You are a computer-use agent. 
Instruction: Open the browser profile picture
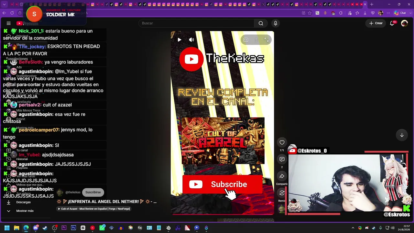click(x=381, y=13)
